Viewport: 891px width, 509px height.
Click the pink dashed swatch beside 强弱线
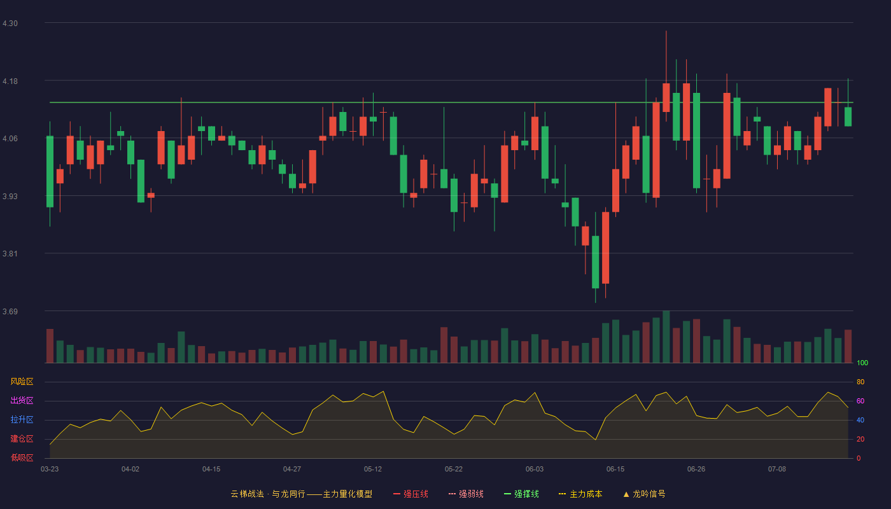(452, 494)
